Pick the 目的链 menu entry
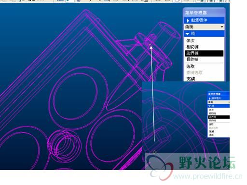This screenshot has height=185, width=247. coord(192,59)
